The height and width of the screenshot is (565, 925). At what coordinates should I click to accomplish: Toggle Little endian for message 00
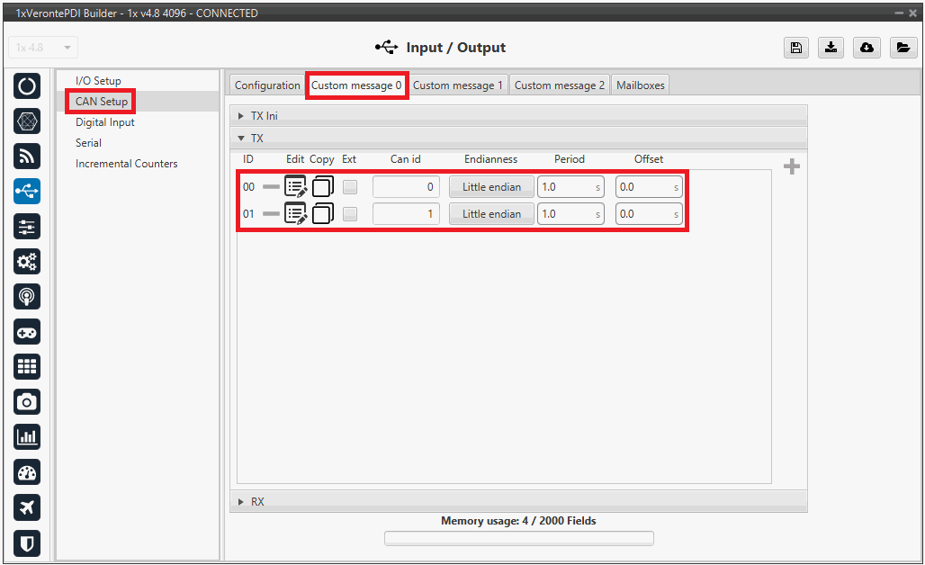tap(491, 187)
